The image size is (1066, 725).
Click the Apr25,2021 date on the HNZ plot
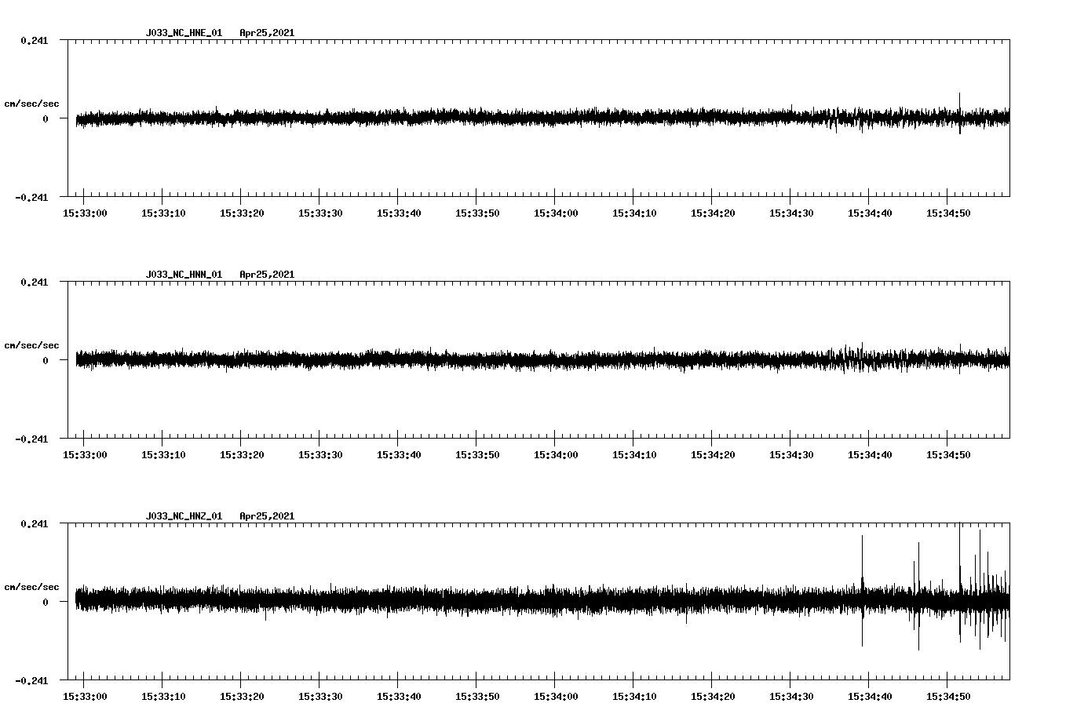[x=267, y=516]
